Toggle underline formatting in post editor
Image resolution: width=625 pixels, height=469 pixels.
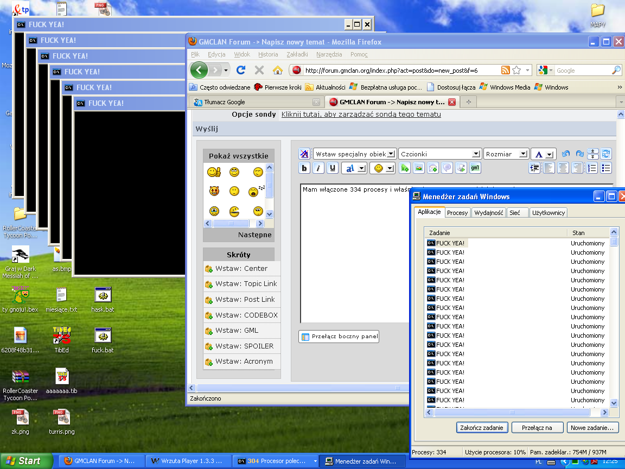332,168
